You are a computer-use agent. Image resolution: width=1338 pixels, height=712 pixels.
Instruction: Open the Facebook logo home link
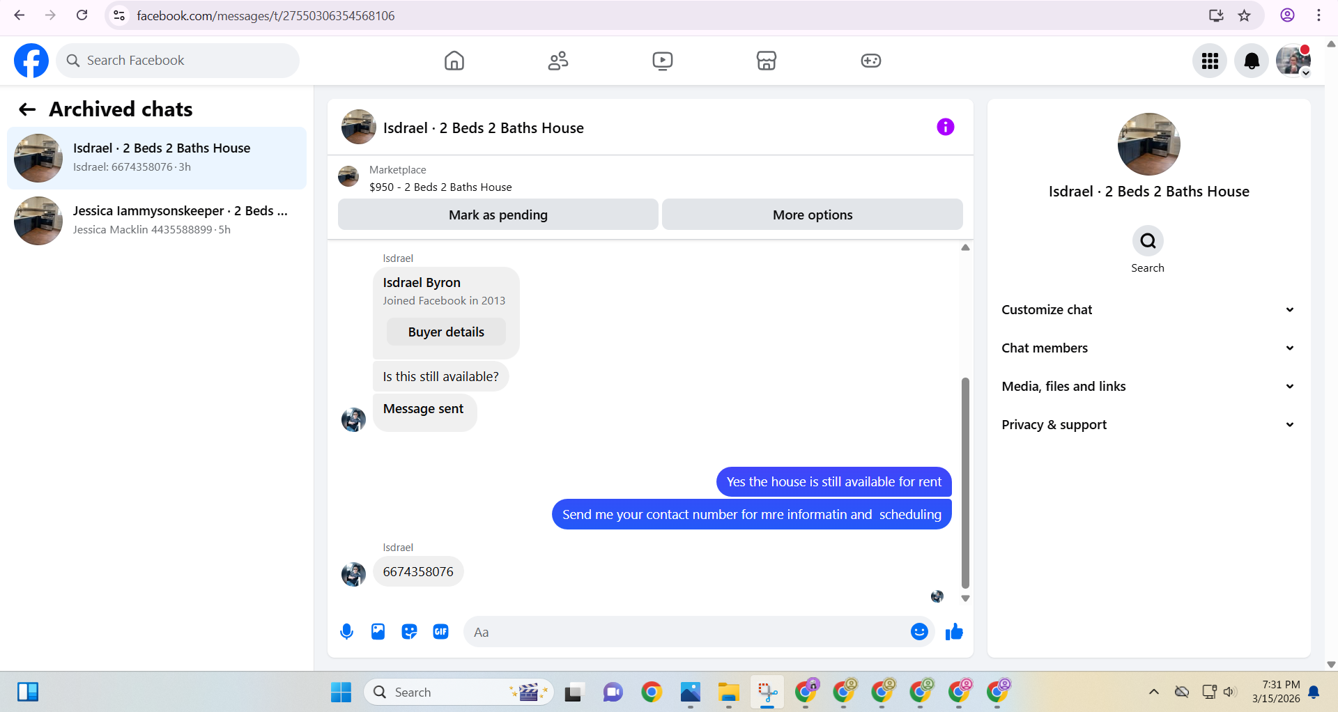(31, 61)
